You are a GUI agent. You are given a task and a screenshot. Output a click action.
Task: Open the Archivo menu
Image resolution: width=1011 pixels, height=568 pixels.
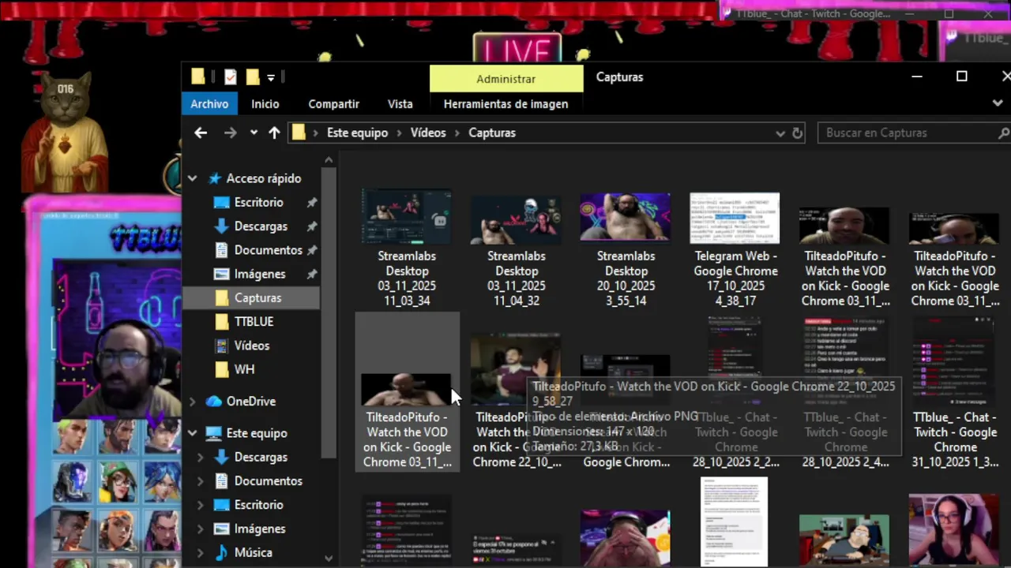pos(209,103)
